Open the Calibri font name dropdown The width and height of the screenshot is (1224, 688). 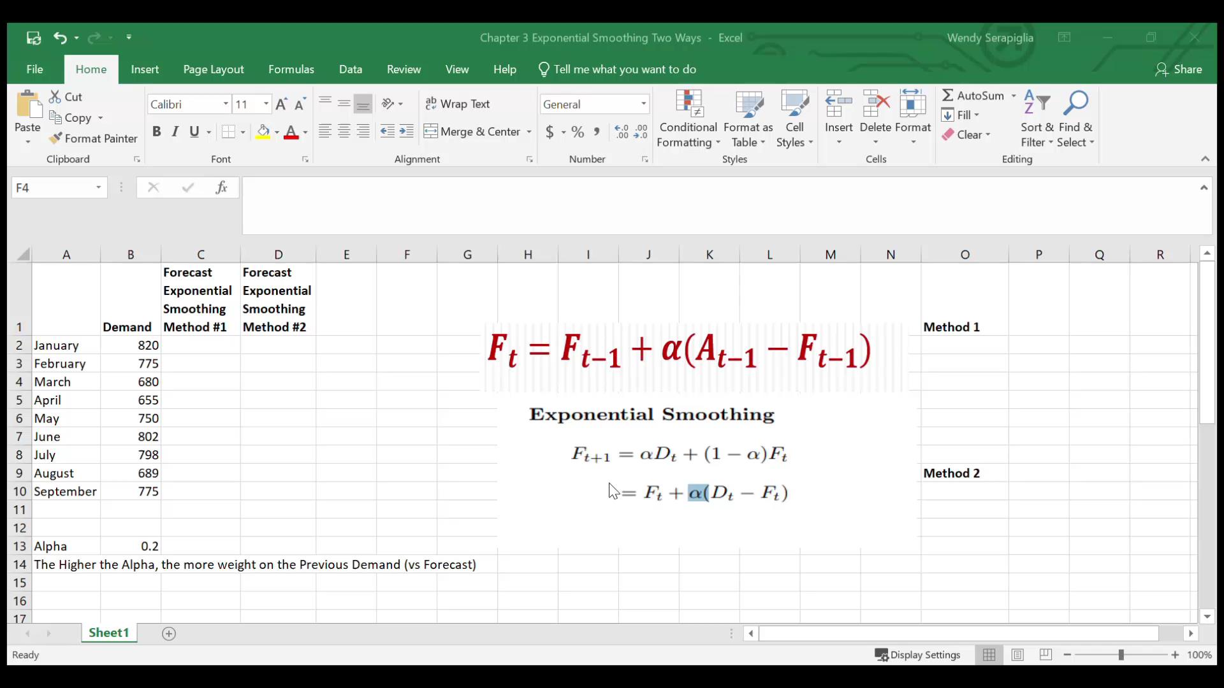[226, 104]
